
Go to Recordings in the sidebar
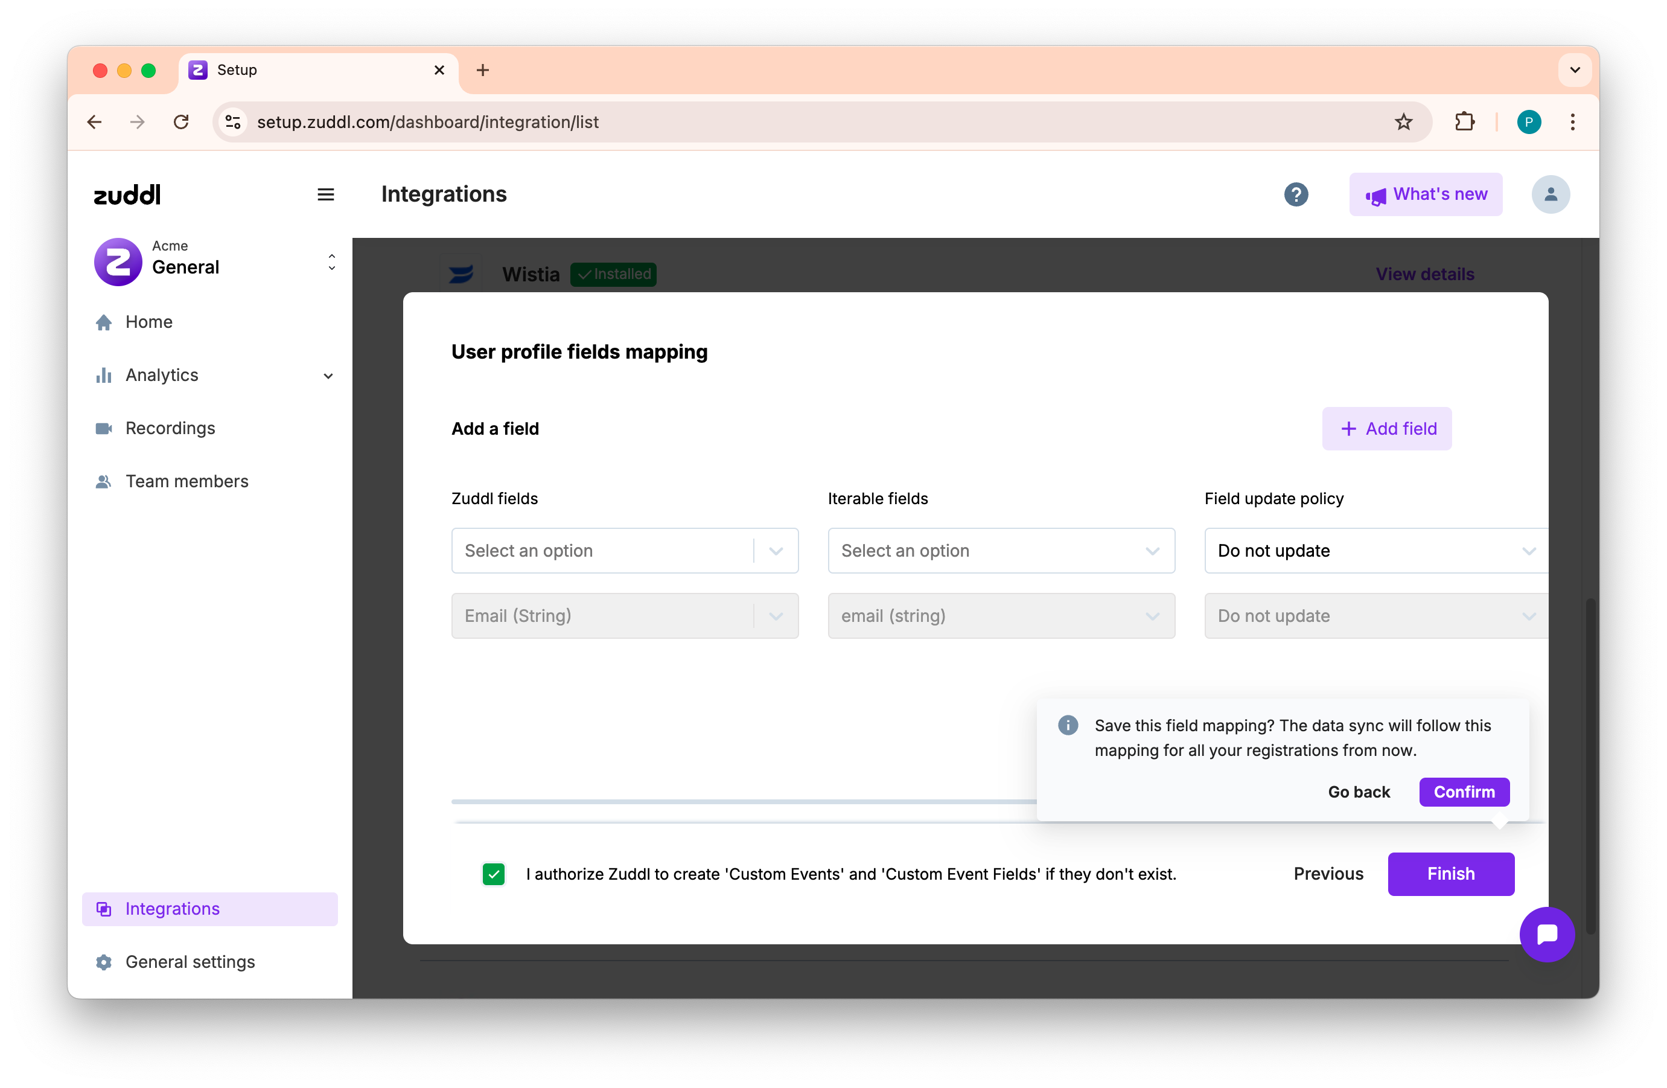point(170,428)
